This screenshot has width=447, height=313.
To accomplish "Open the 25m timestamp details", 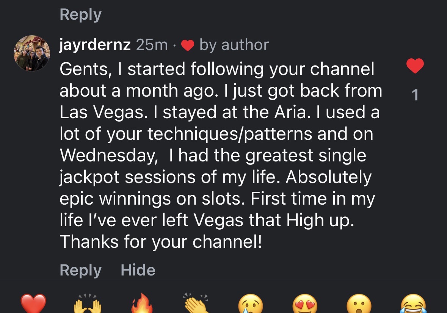I will point(152,44).
